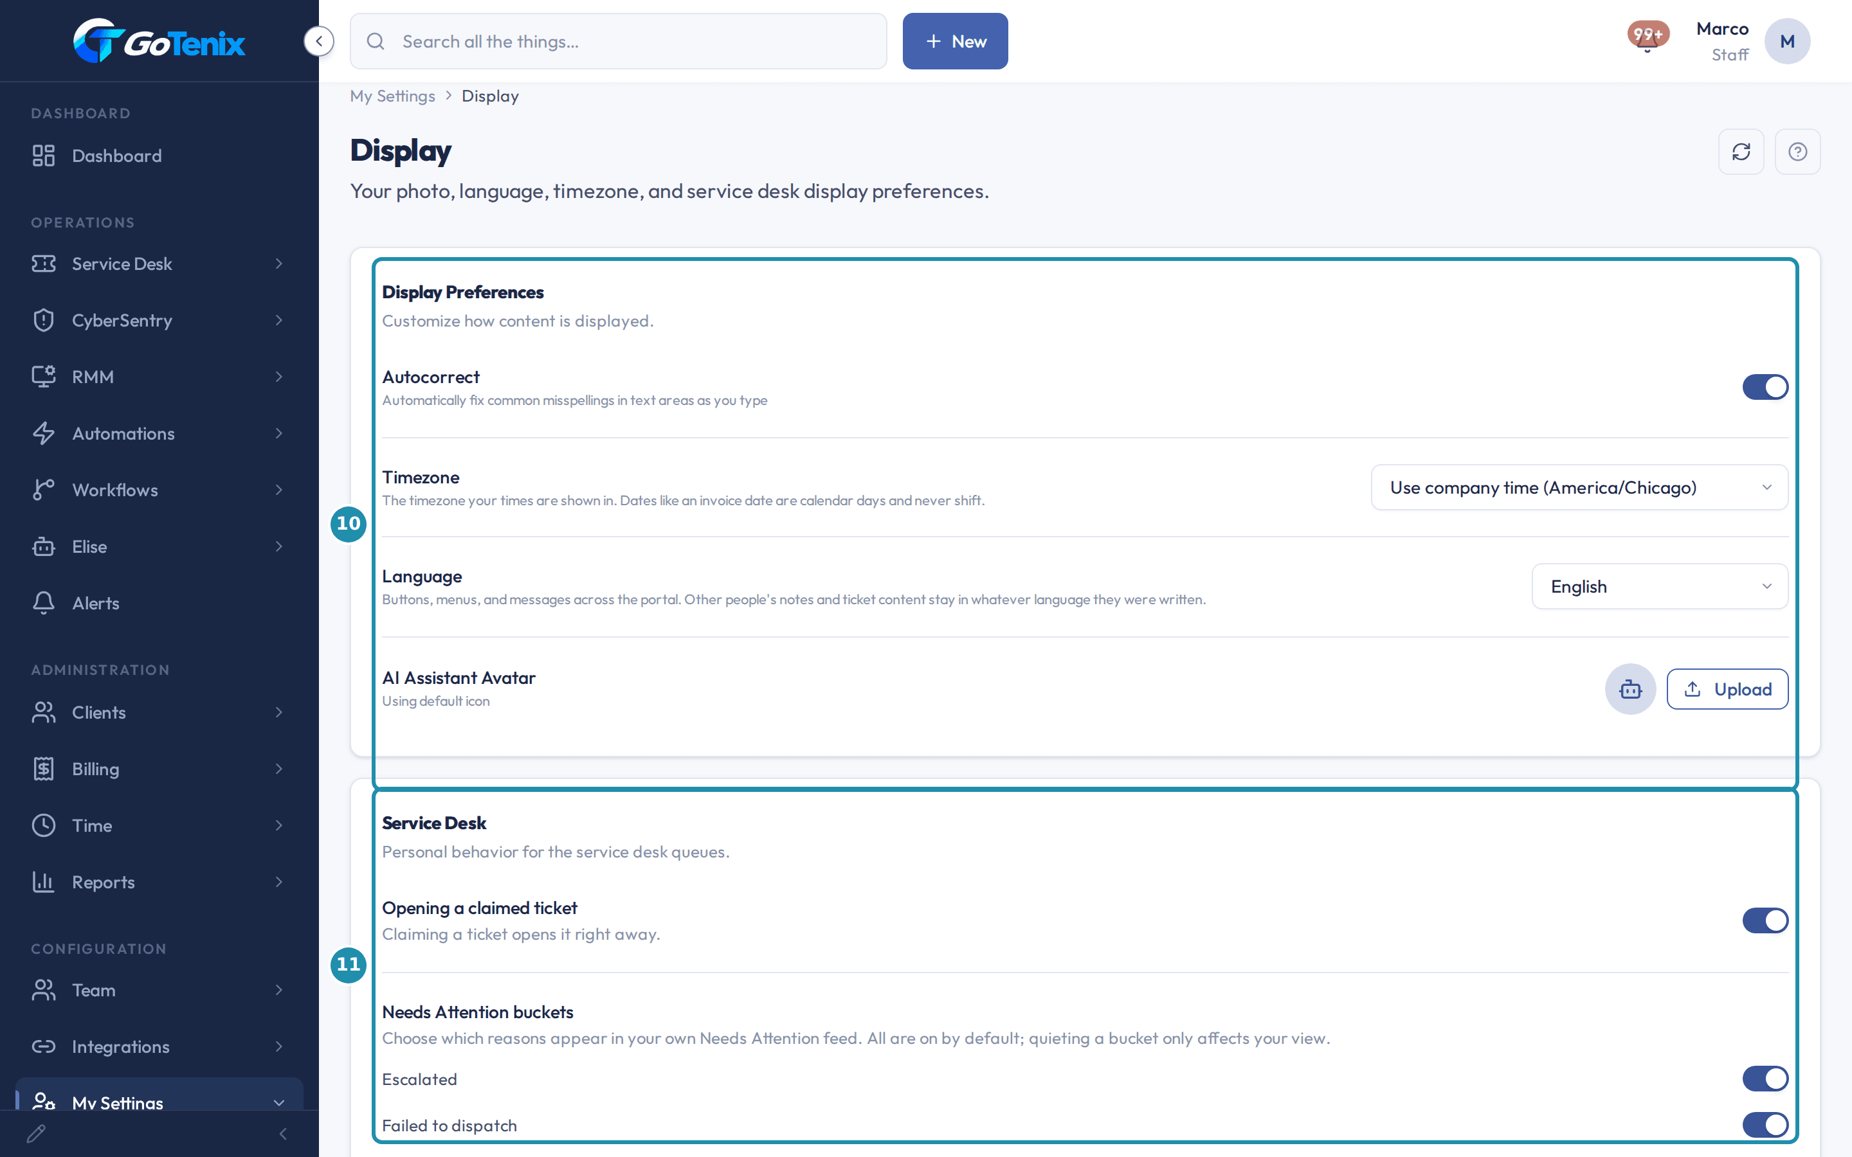Click the pencil edit icon at sidebar bottom
Viewport: 1852px width, 1157px height.
tap(36, 1133)
